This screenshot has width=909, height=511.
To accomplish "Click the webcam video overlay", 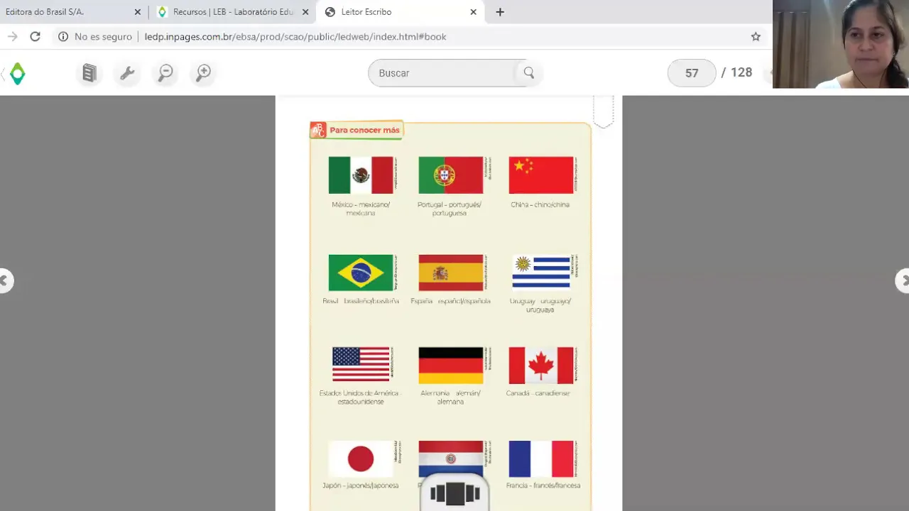I will (841, 44).
